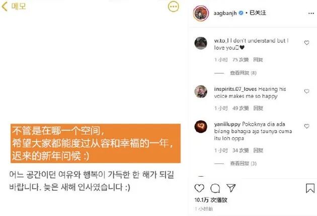Click the verified badge next to aagbanjh
The width and height of the screenshot is (317, 216).
(241, 13)
